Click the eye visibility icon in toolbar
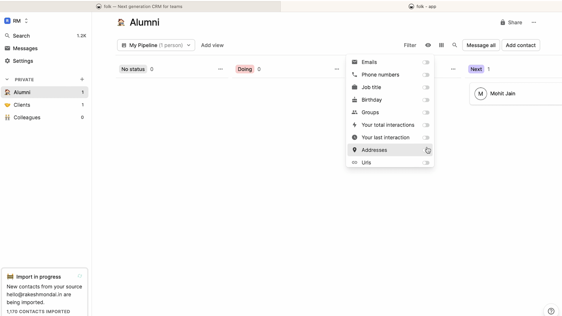 [428, 45]
